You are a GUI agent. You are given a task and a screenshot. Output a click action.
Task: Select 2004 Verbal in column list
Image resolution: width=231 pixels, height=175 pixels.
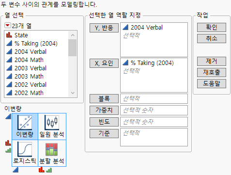[31, 51]
